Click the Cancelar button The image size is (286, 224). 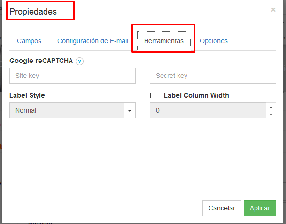coord(222,208)
